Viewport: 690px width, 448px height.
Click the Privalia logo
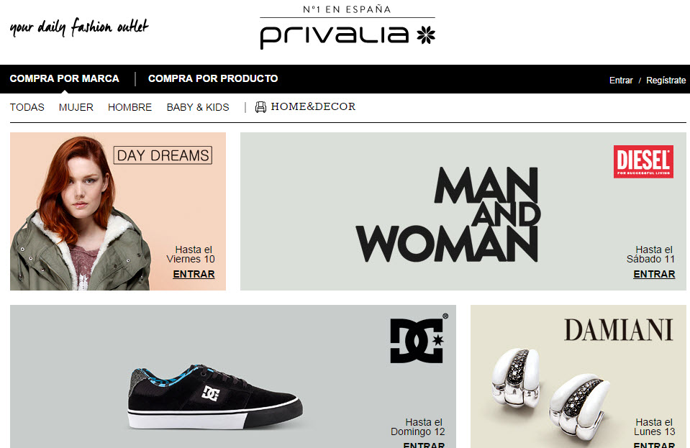tap(348, 27)
